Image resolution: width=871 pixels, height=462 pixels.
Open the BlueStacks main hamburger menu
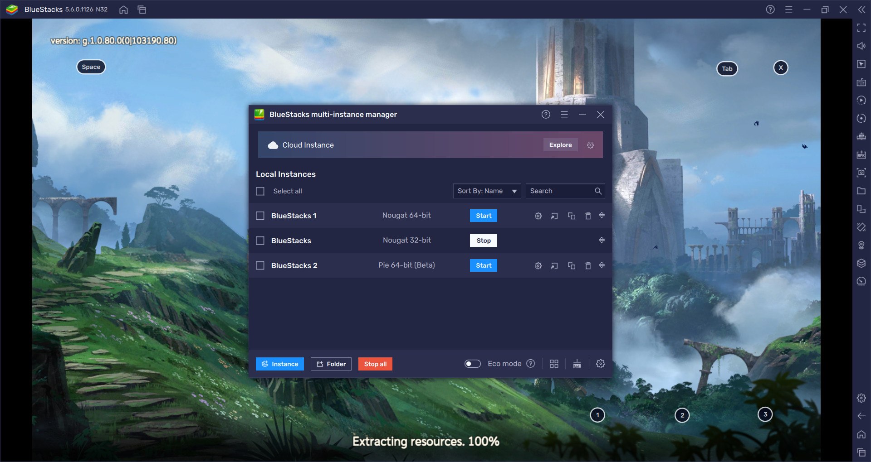(789, 10)
